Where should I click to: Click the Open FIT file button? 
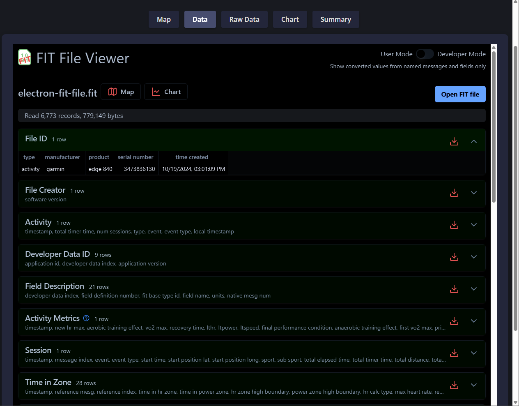(x=460, y=94)
